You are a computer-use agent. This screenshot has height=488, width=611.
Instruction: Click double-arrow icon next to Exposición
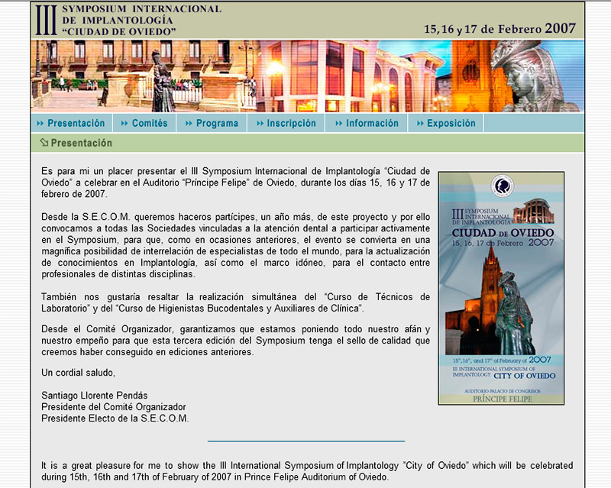(x=420, y=124)
